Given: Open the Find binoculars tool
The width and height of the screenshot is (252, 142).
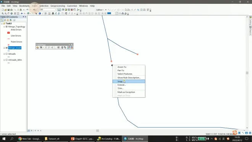Looking at the screenshot, I should (53, 13).
